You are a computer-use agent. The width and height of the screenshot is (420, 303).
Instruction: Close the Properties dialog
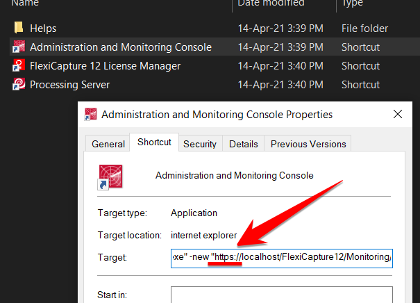point(398,114)
